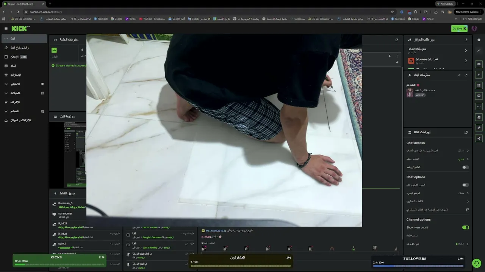Open الإنزالات و الجوائز in the sidebar
Viewport: 485px width, 272px height.
click(x=24, y=120)
